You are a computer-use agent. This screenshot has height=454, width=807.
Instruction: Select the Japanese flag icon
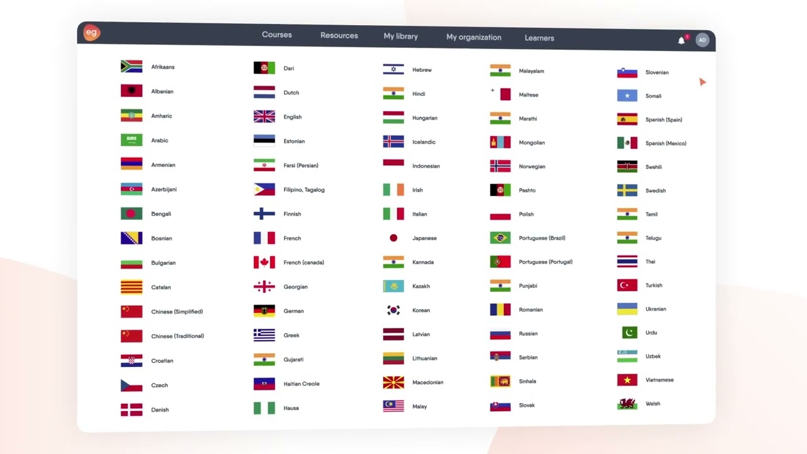[x=393, y=238]
